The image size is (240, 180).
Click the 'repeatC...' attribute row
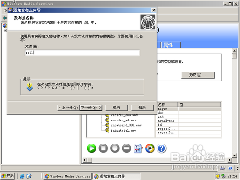189,129
